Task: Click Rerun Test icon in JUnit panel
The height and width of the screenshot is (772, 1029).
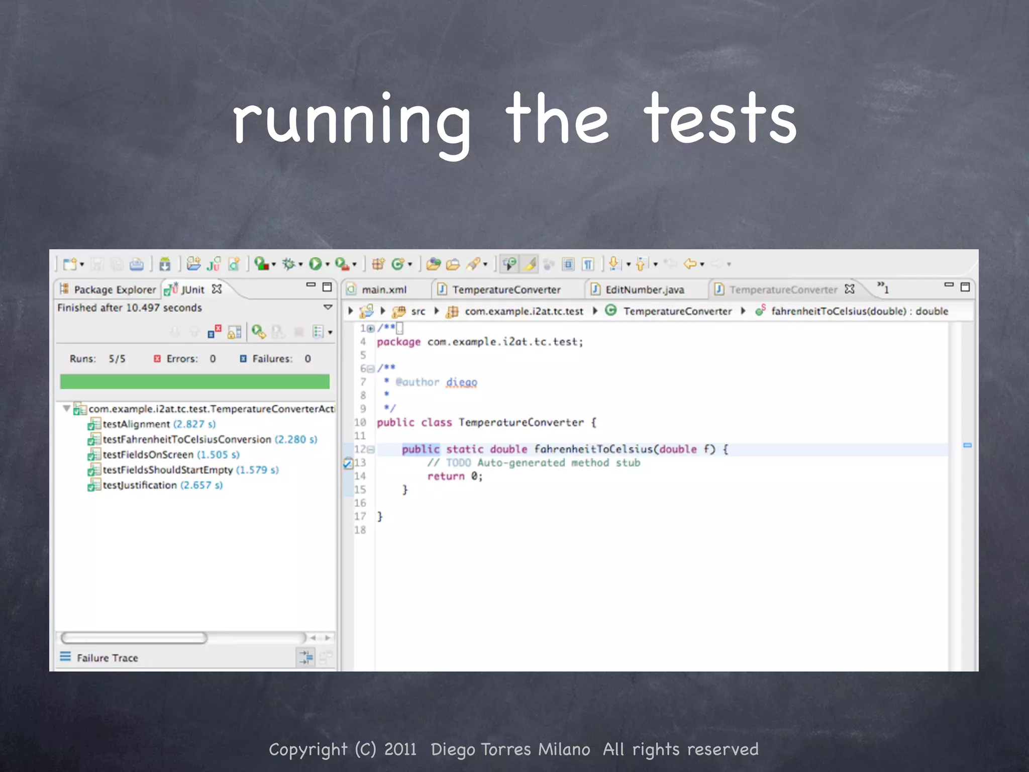Action: 259,332
